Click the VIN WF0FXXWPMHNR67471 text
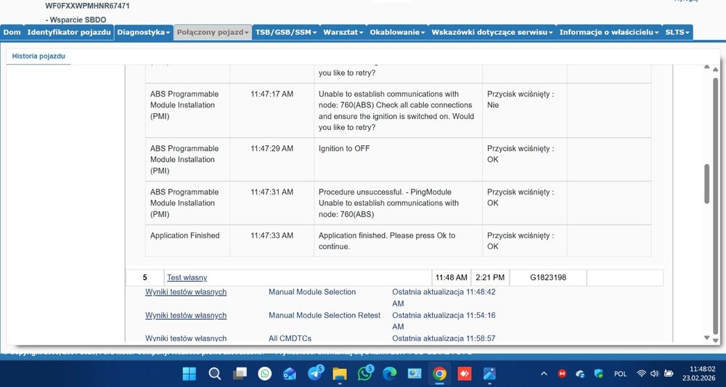726x387 pixels. click(x=88, y=6)
